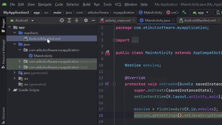
Task: Toggle the Resource Manager tool window
Action: pos(3,54)
